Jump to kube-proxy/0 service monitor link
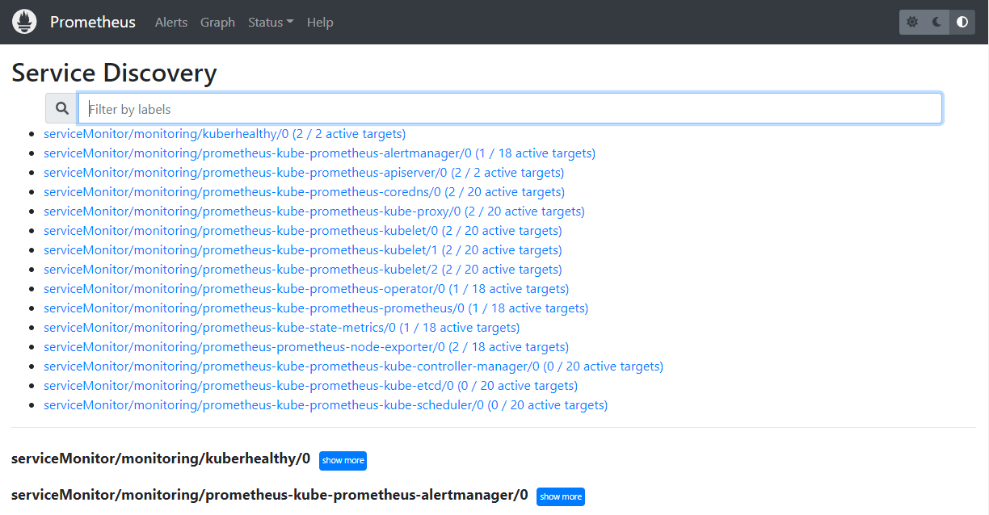The height and width of the screenshot is (515, 989). point(314,211)
